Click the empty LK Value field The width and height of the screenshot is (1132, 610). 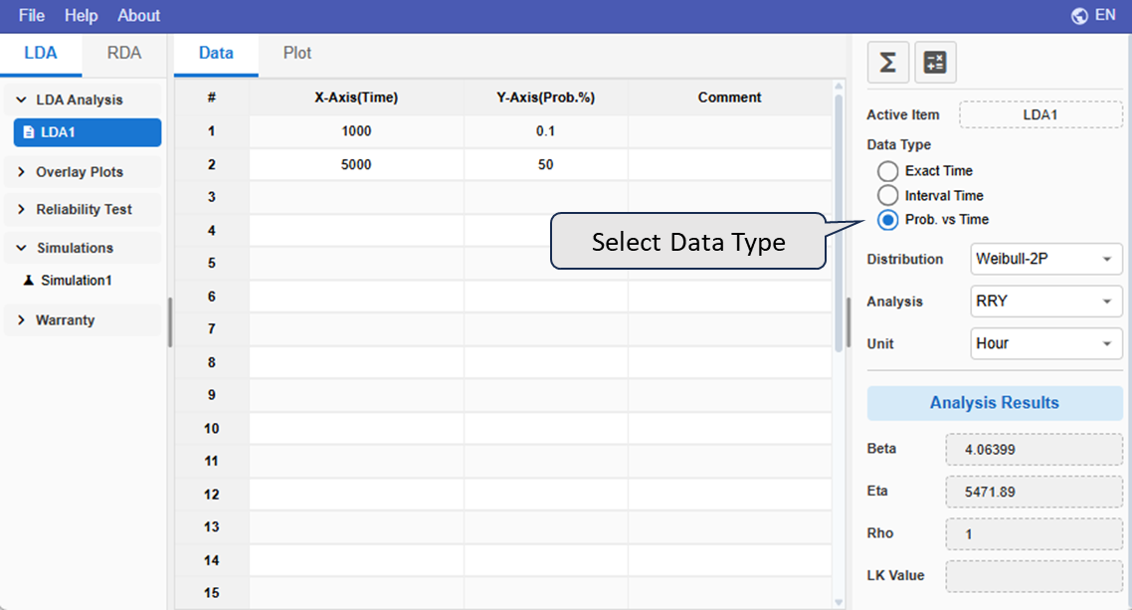[x=1034, y=577]
